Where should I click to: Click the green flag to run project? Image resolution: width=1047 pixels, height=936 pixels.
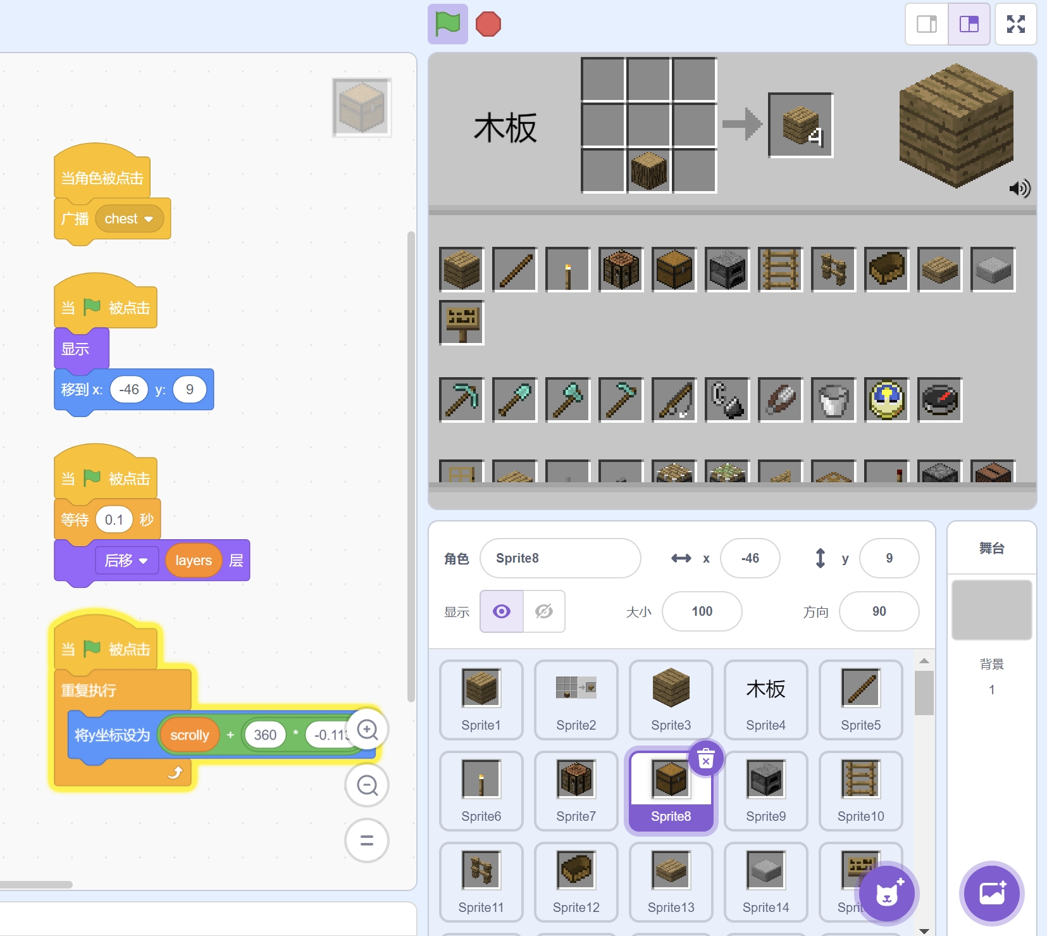448,24
